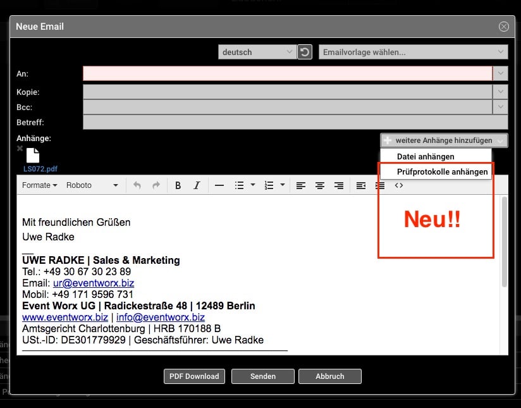Toggle italic formatting in editor toolbar
The height and width of the screenshot is (408, 521).
coord(197,185)
